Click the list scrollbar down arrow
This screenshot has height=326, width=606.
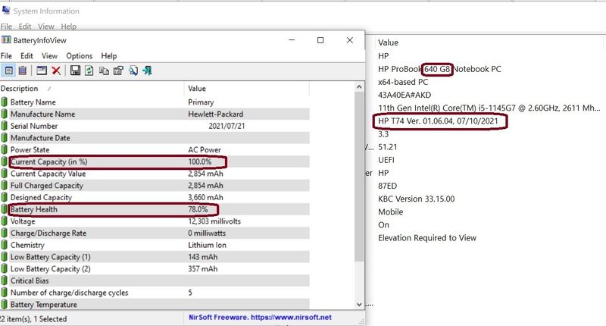point(359,304)
